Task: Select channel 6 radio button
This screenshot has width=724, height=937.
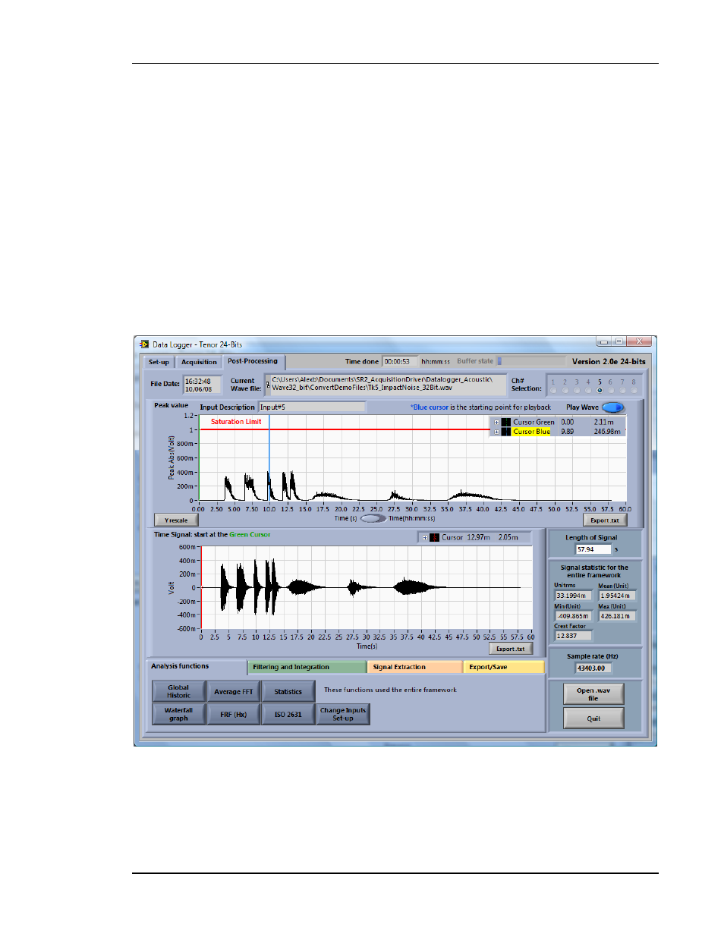Action: click(610, 390)
